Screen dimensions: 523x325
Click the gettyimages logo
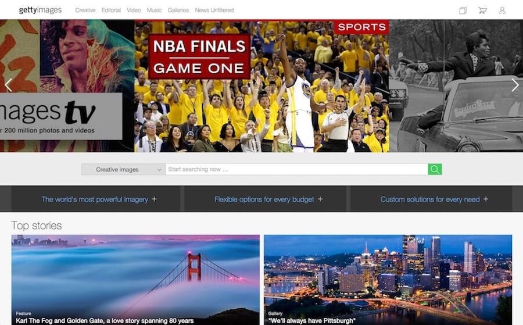pyautogui.click(x=40, y=10)
